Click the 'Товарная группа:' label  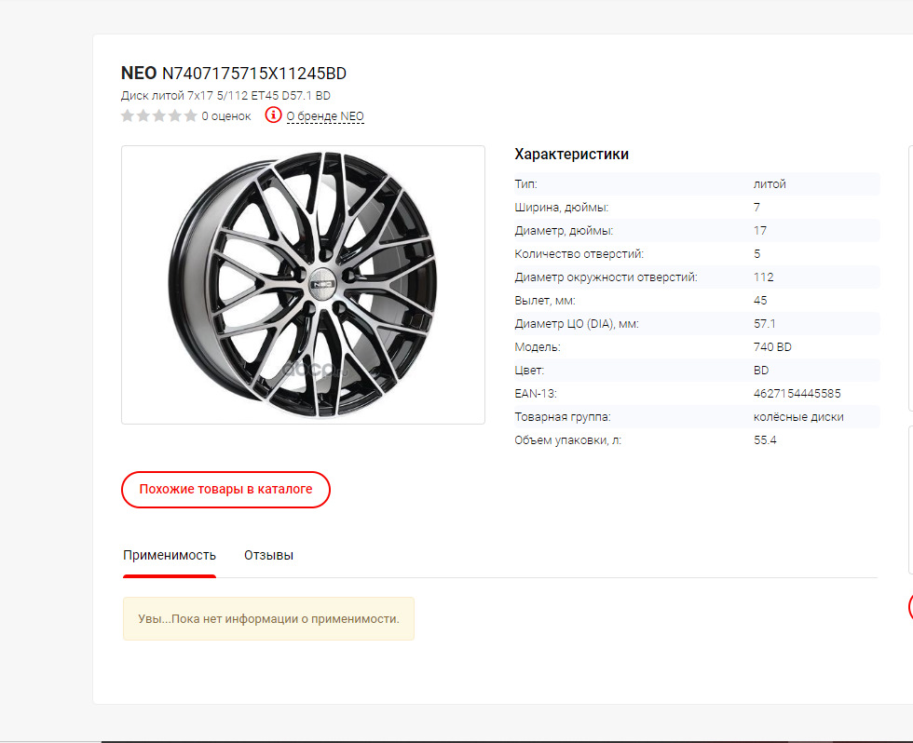pos(563,416)
